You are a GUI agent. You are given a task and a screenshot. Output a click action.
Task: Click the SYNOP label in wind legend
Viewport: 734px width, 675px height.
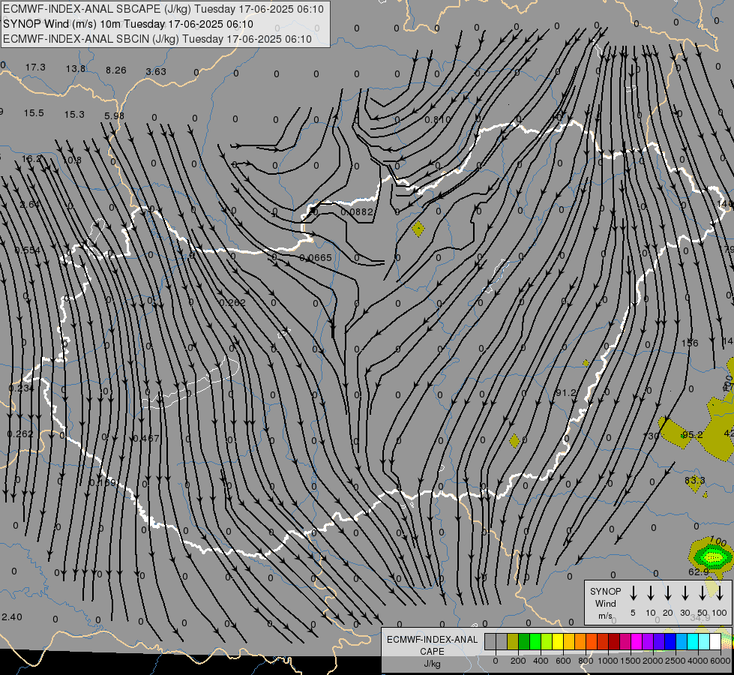tap(605, 591)
